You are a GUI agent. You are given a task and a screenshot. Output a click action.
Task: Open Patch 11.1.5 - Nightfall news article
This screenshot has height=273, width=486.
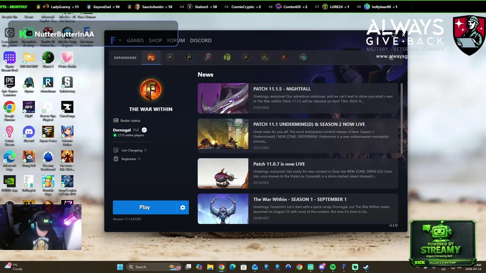[298, 98]
